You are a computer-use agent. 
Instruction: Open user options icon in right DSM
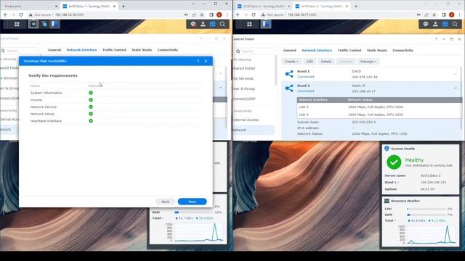(x=435, y=24)
